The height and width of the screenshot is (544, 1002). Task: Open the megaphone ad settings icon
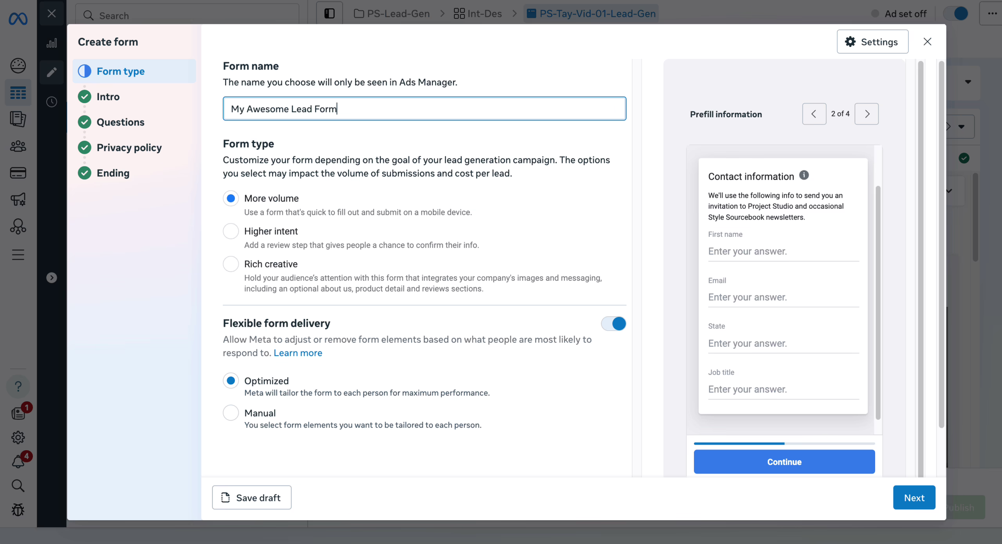click(18, 199)
